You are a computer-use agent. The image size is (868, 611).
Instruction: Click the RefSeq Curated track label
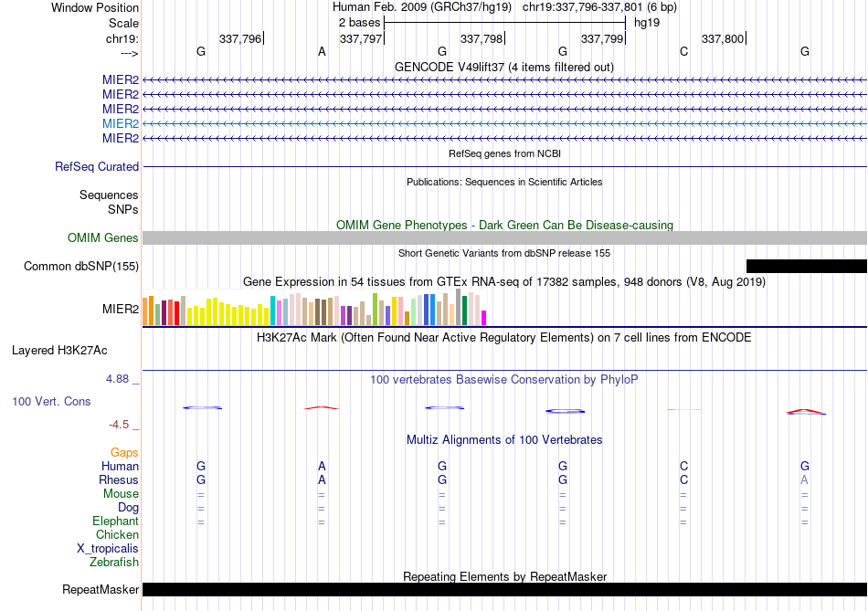[97, 167]
